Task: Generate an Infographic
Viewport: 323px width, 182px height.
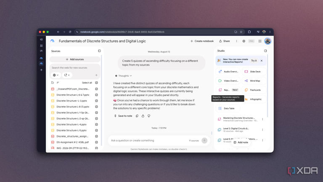Action: [x=255, y=99]
